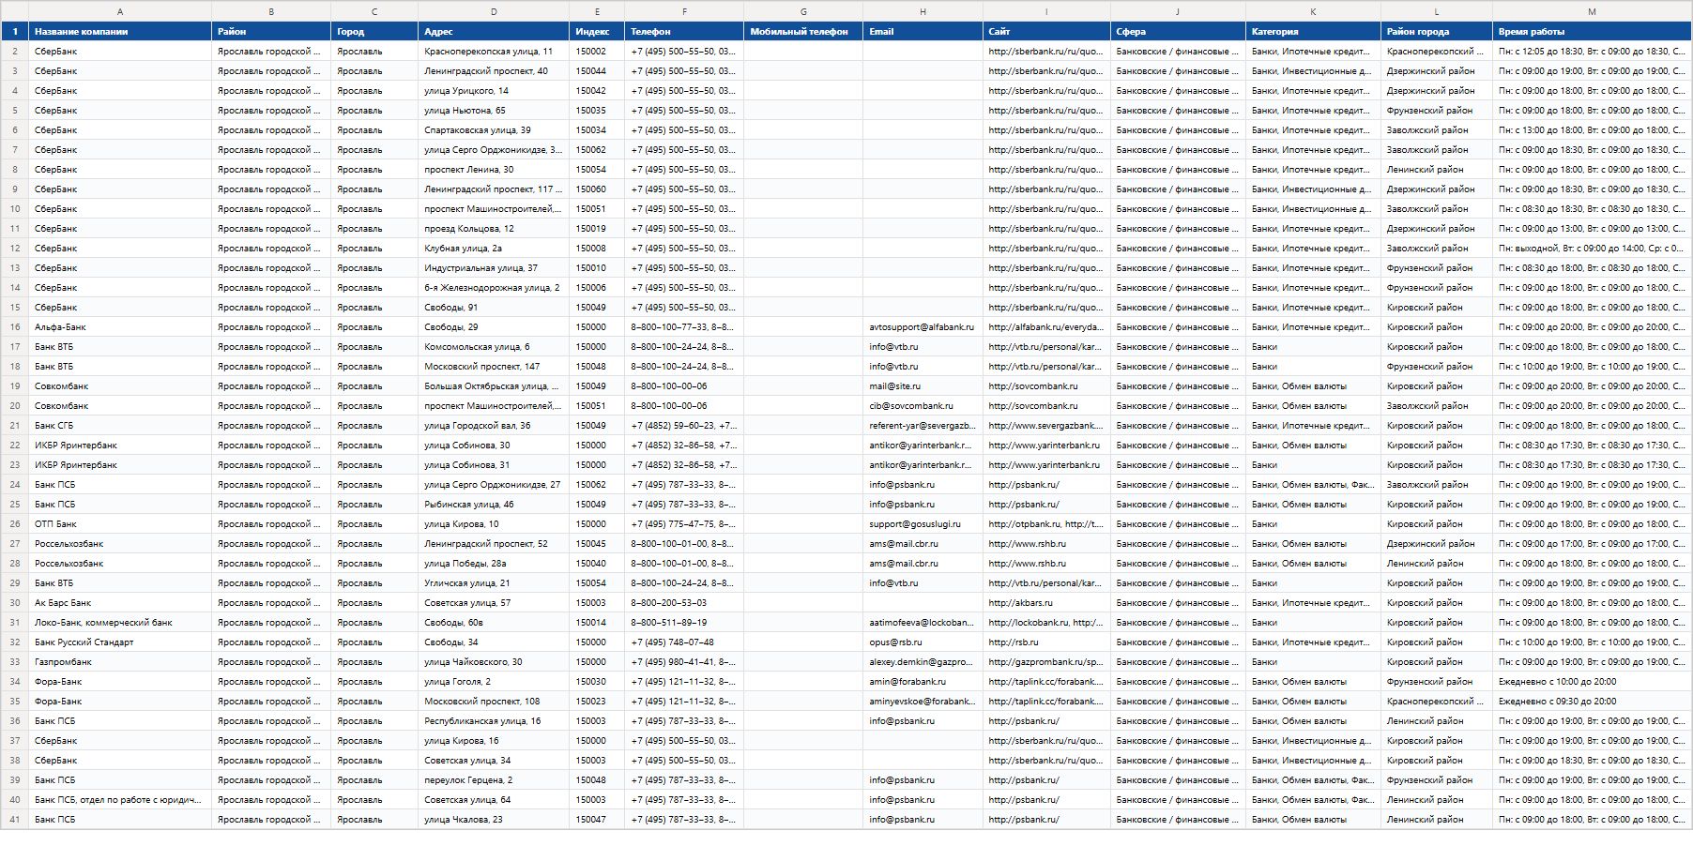Click address 'Индустриальная улица, 37'
The height and width of the screenshot is (846, 1693).
[494, 268]
